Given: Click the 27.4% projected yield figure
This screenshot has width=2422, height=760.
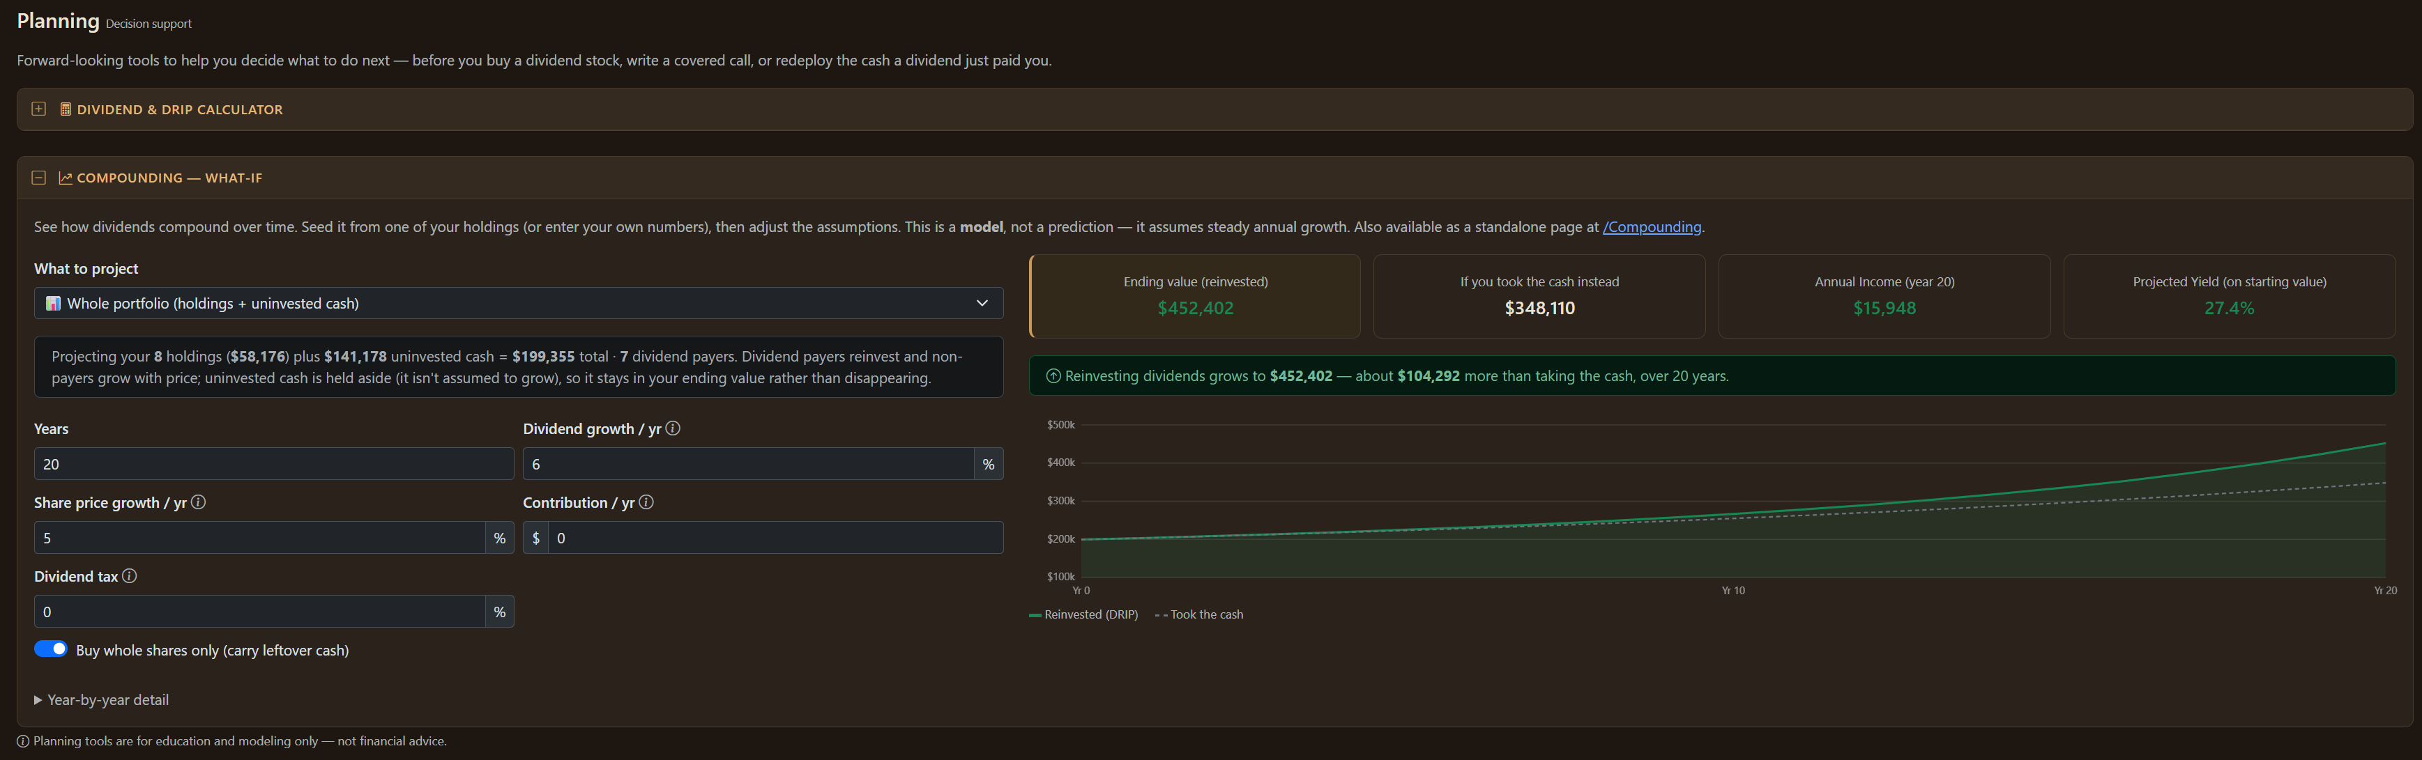Looking at the screenshot, I should (x=2230, y=308).
